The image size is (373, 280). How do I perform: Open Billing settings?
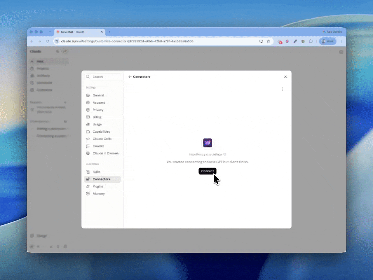click(x=102, y=117)
